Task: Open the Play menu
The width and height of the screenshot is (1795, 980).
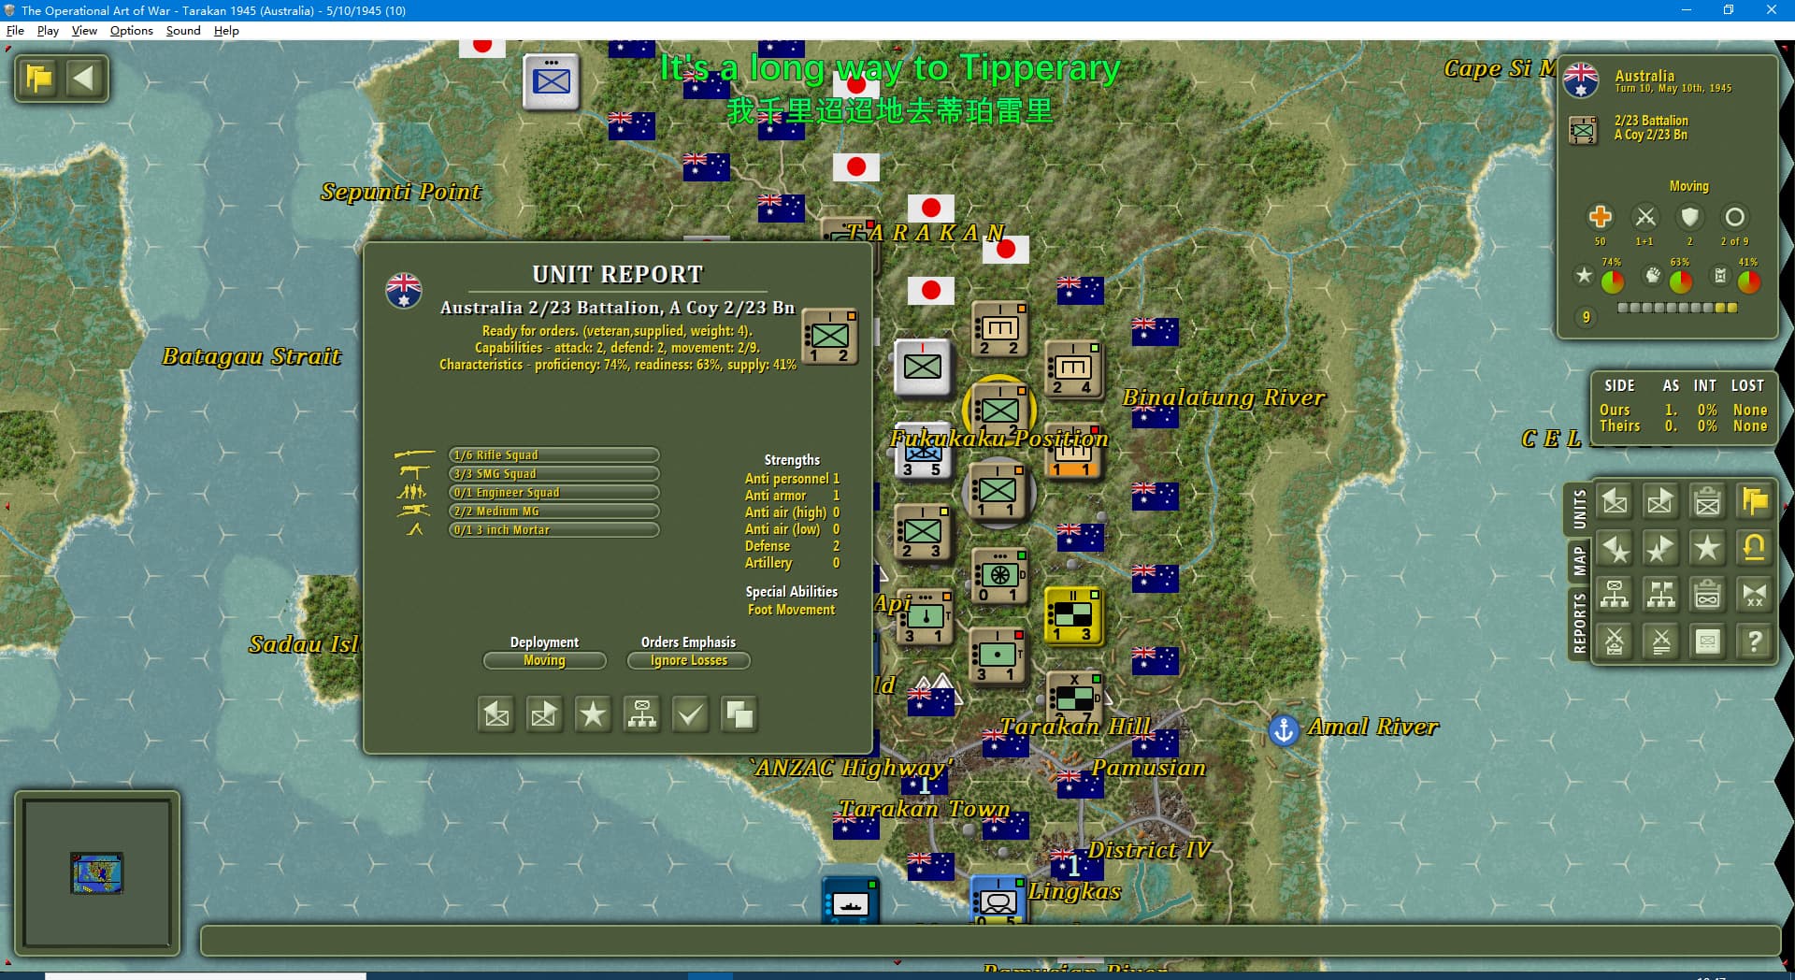Action: click(48, 31)
